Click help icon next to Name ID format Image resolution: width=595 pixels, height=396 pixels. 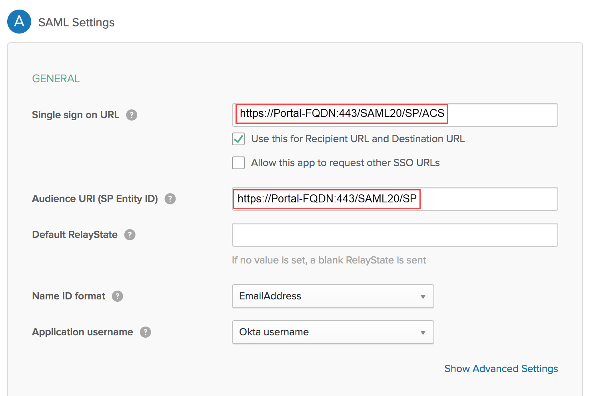(x=117, y=296)
